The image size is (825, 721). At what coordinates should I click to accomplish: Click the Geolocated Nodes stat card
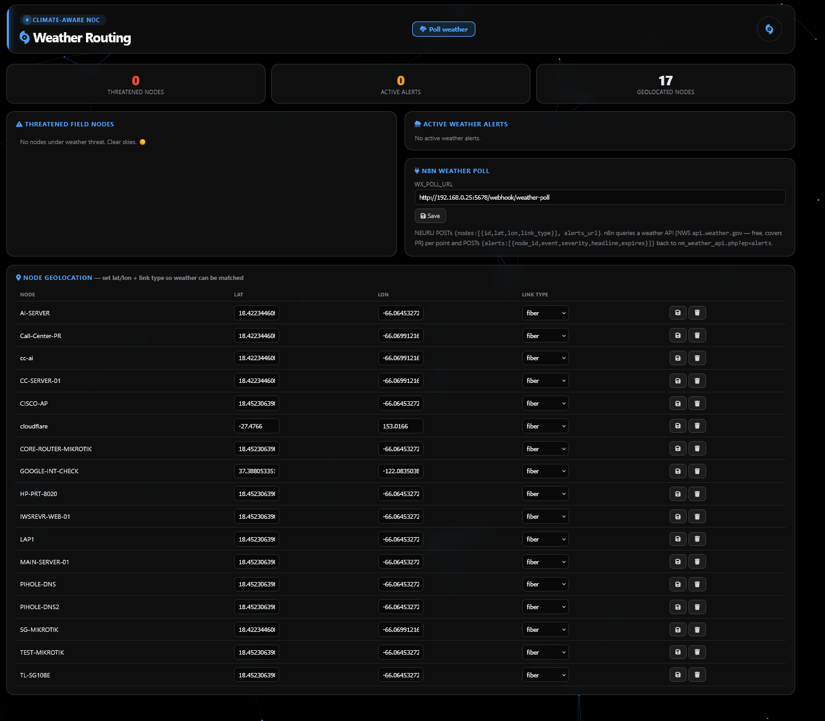coord(665,83)
